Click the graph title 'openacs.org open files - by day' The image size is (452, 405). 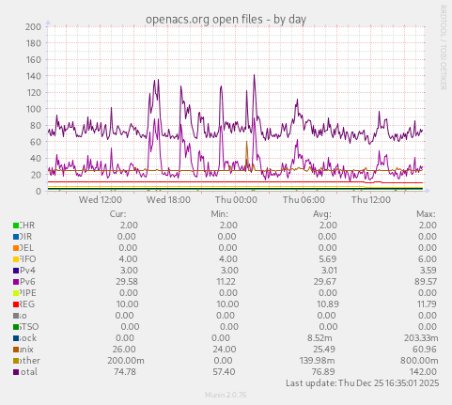(226, 19)
